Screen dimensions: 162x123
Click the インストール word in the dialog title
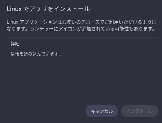pyautogui.click(x=72, y=9)
